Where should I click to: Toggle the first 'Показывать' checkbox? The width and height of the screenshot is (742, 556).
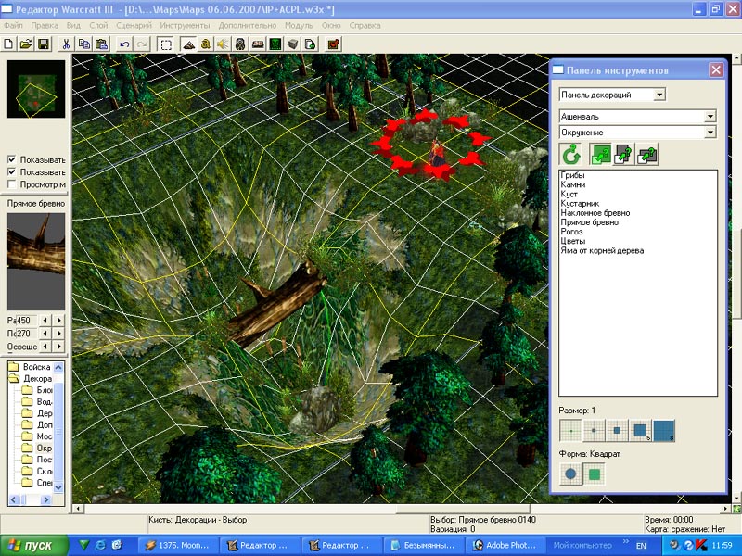click(x=12, y=159)
